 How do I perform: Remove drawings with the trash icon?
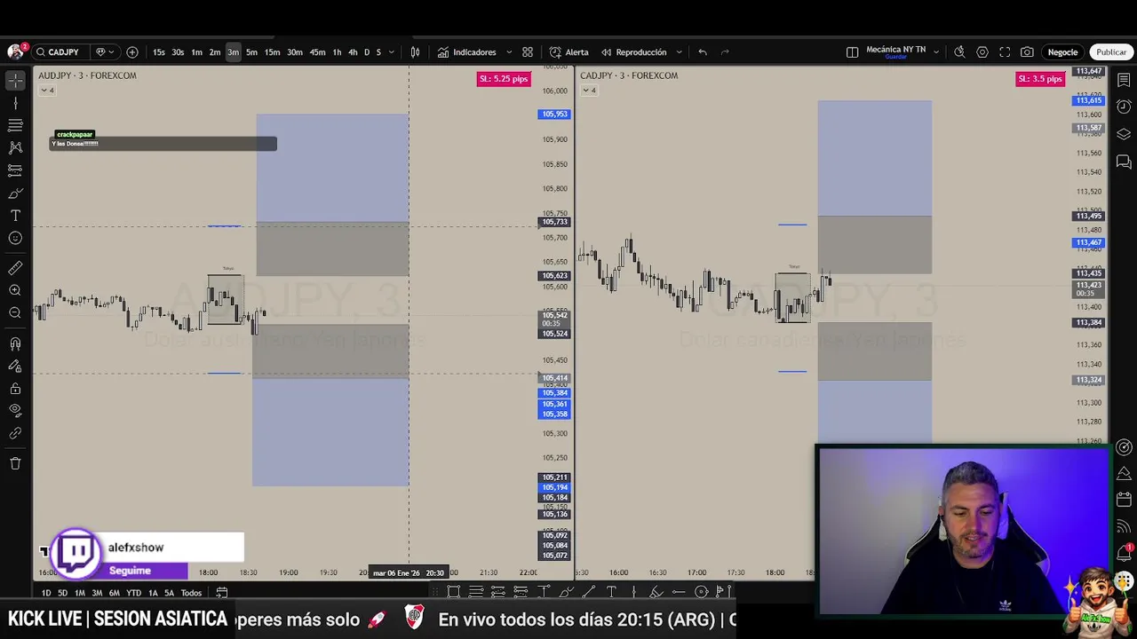pos(15,463)
